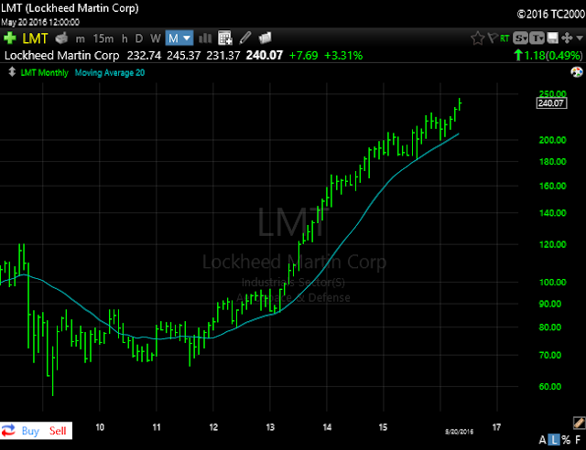Click the green RT real-time indicator
The width and height of the screenshot is (586, 450).
[505, 38]
